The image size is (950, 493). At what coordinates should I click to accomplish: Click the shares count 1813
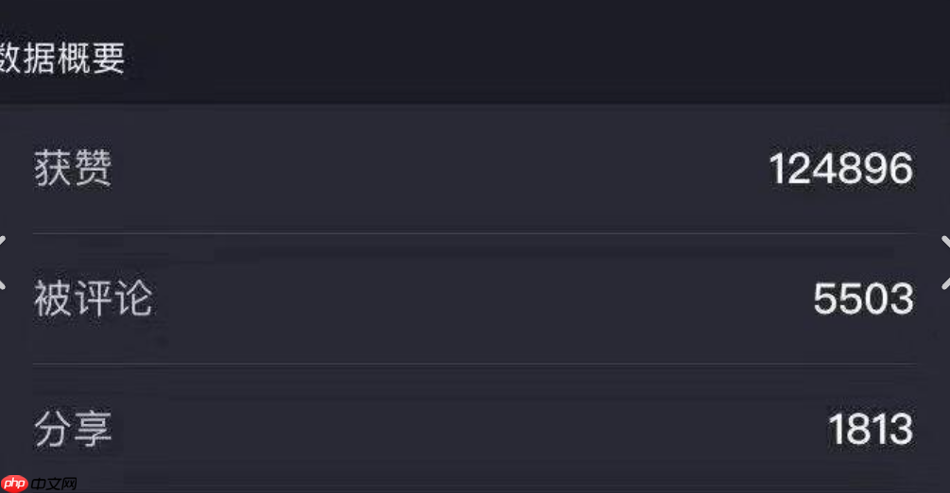tap(871, 430)
